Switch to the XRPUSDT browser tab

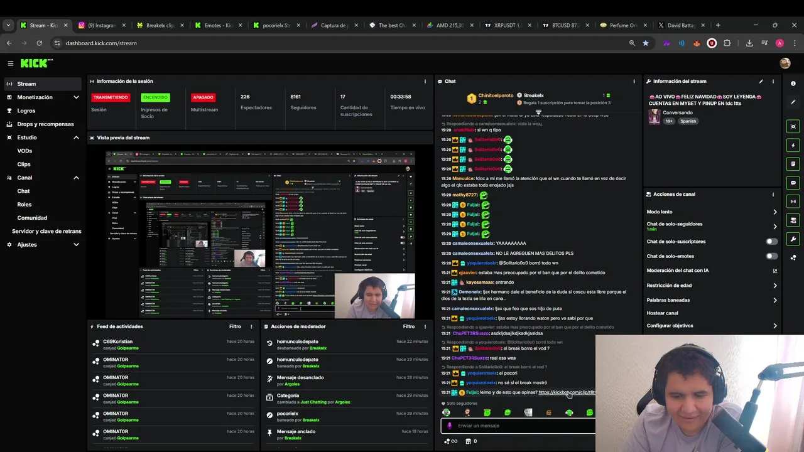pyautogui.click(x=508, y=25)
